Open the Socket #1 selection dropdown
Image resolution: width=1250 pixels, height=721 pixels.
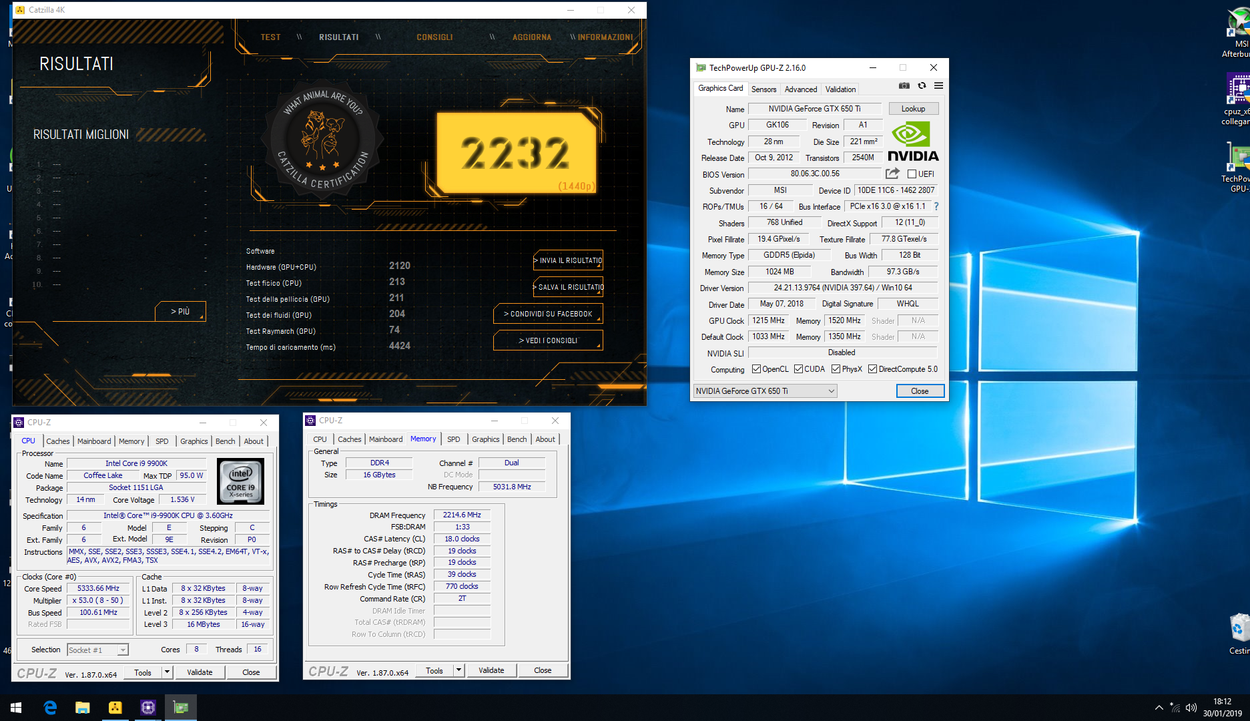pos(97,650)
